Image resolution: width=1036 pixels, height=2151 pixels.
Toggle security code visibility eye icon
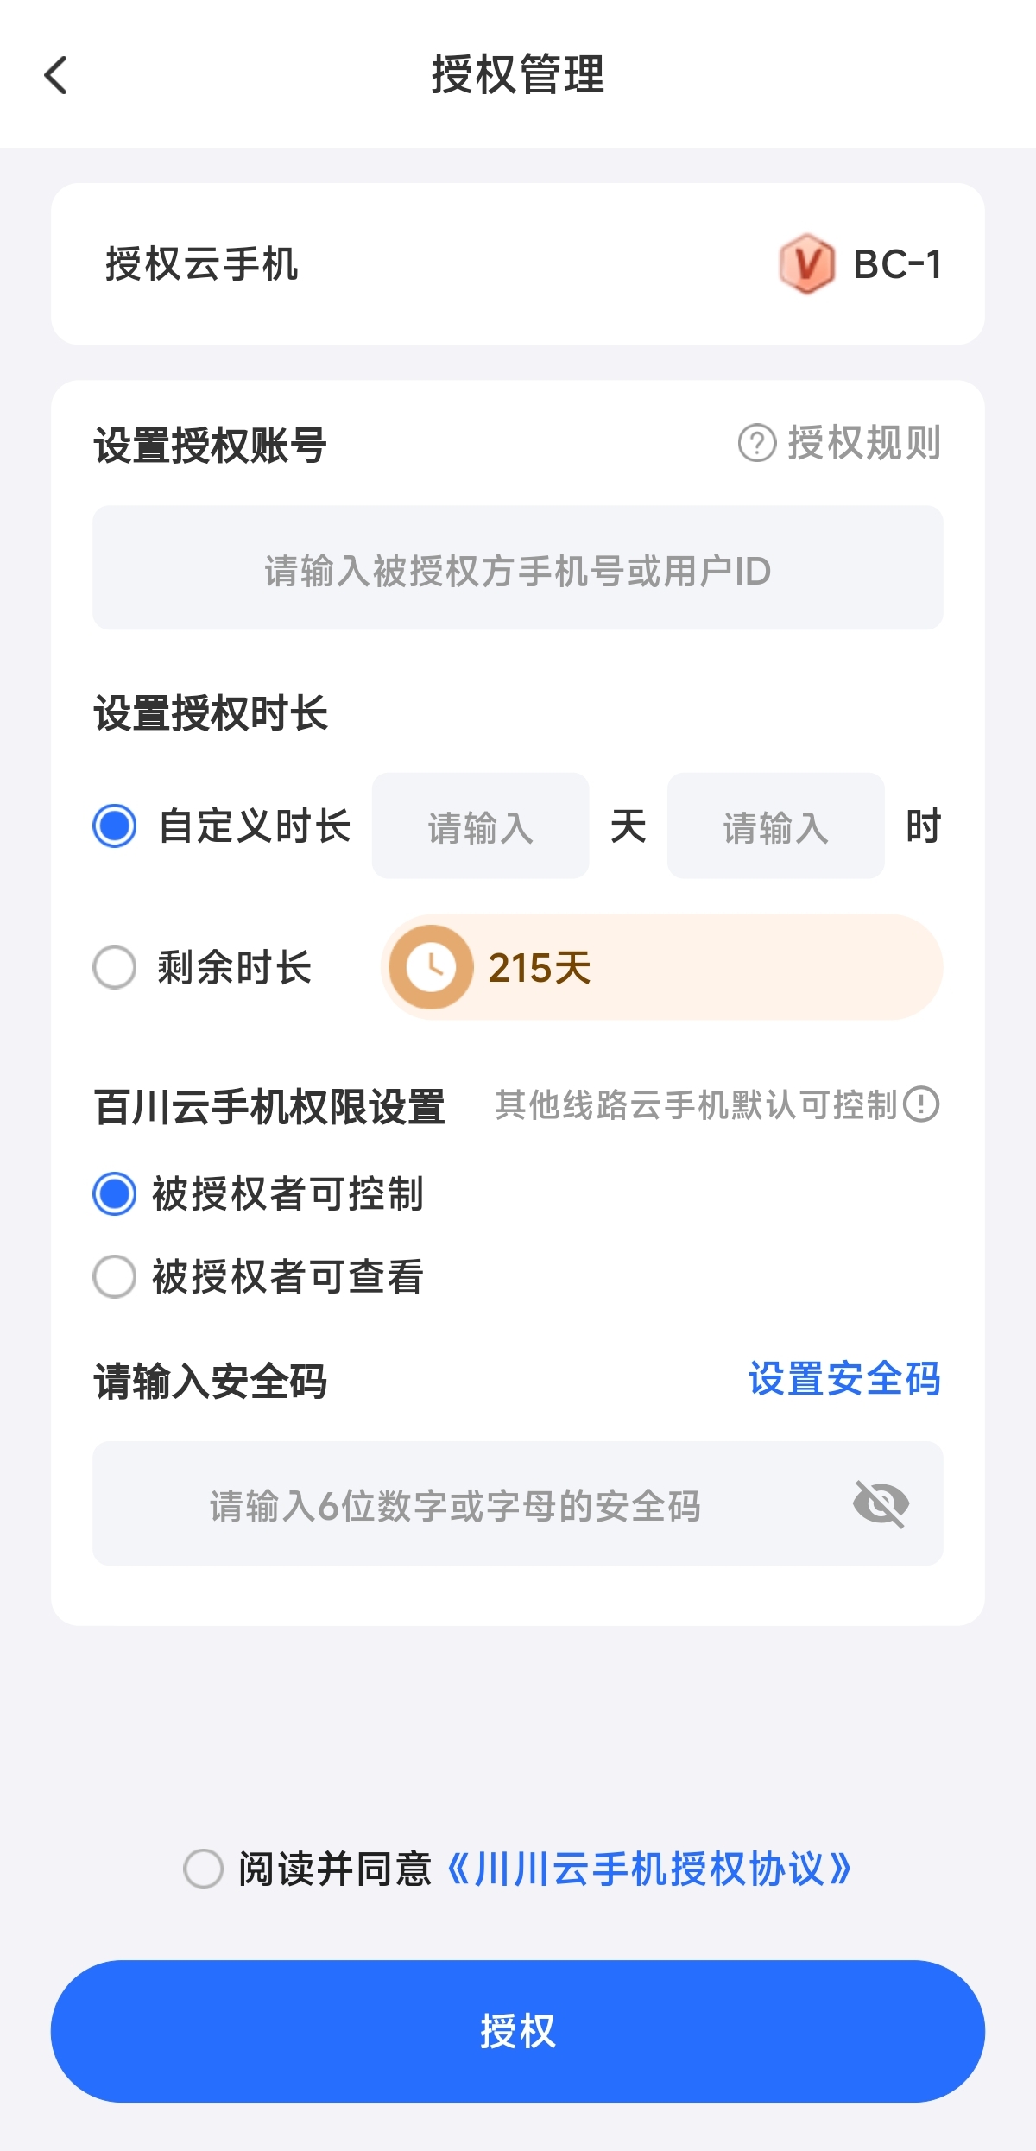point(881,1503)
